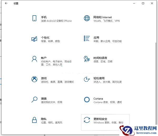Click the description 语音、区域、日期
This screenshot has height=136, width=158.
[103, 61]
